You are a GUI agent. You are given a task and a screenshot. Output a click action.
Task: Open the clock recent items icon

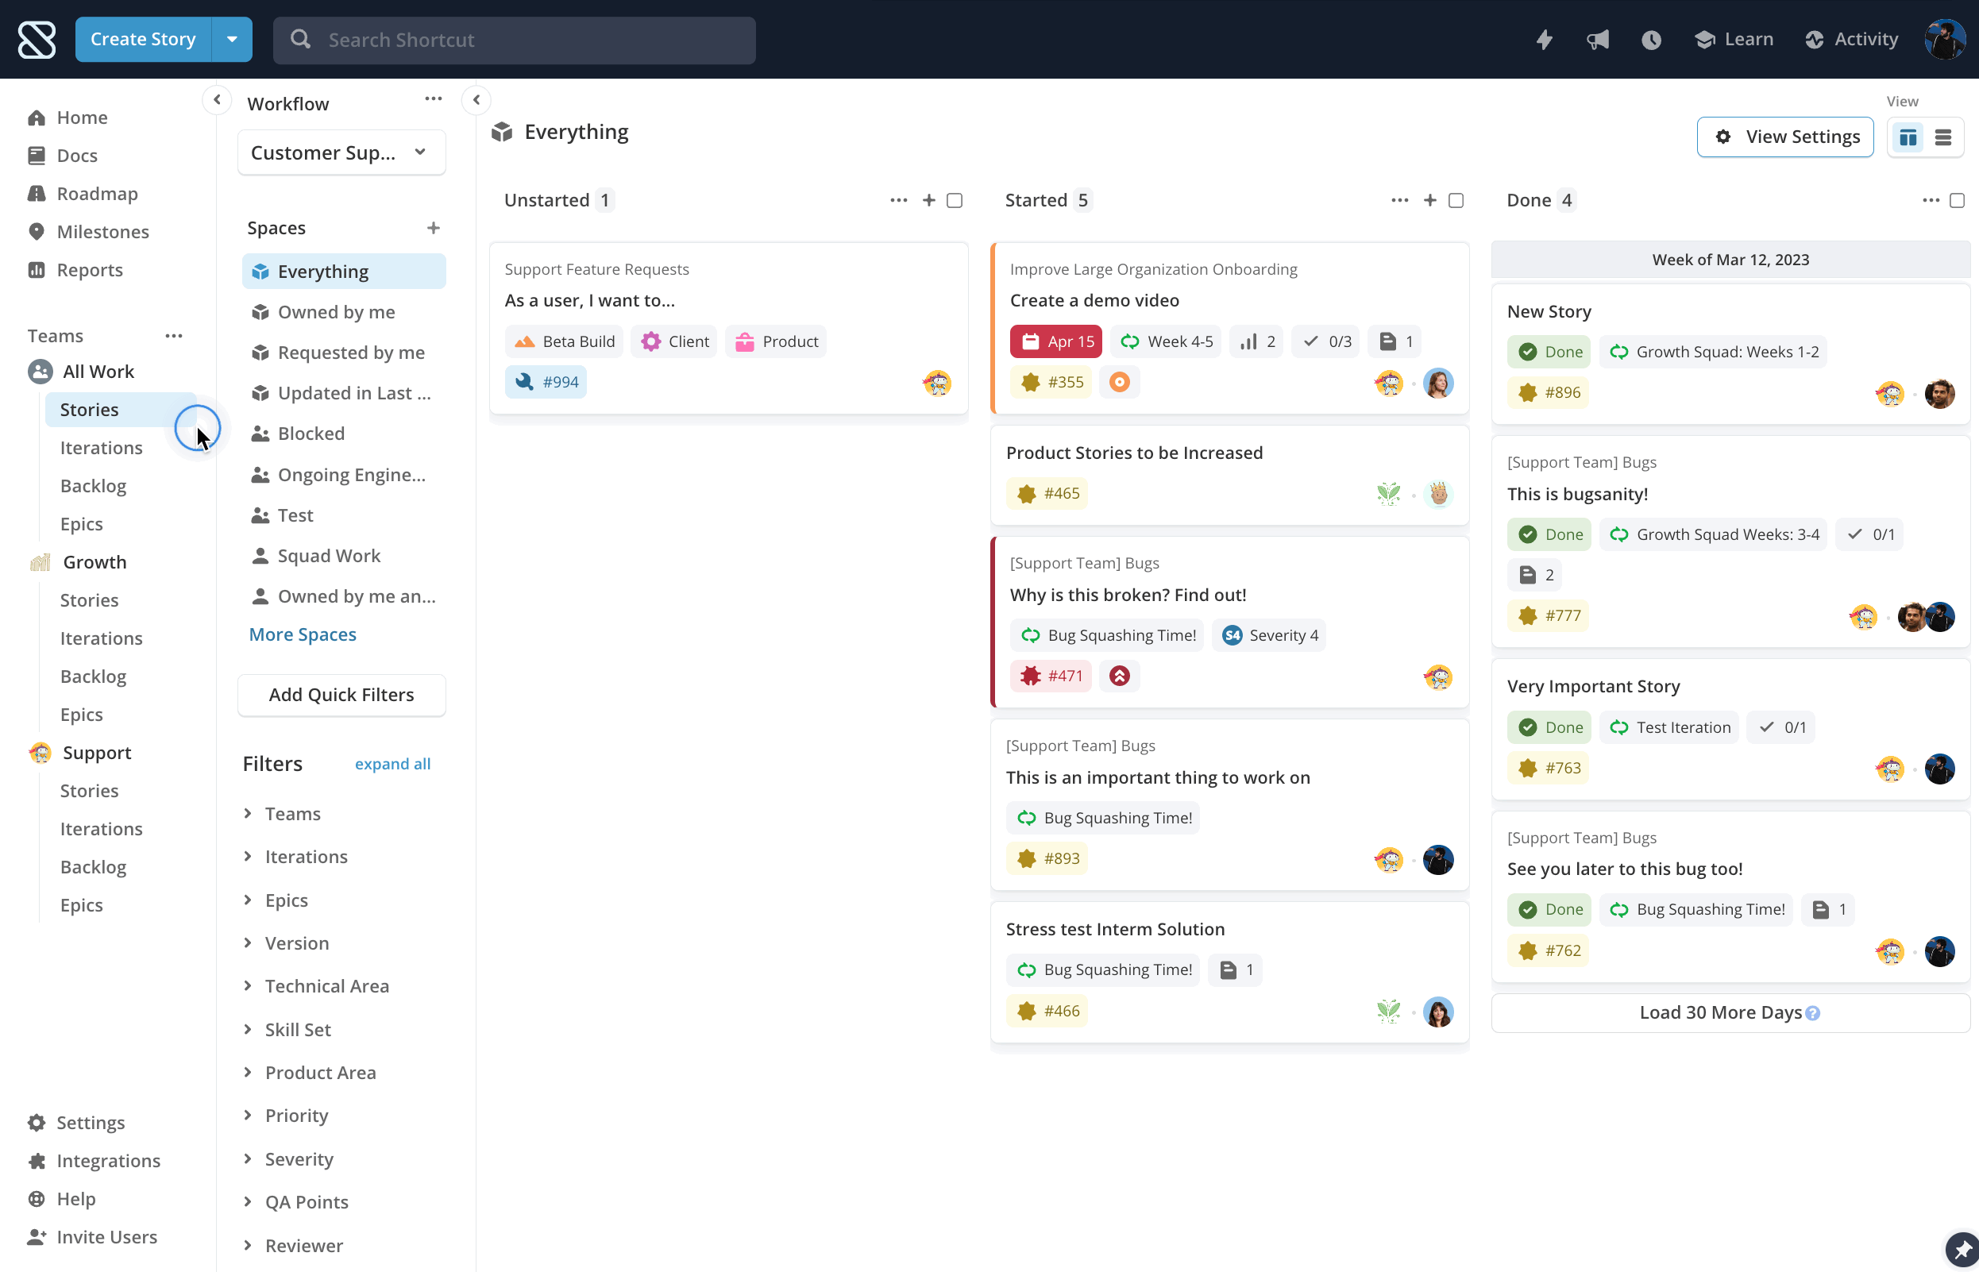[1650, 40]
